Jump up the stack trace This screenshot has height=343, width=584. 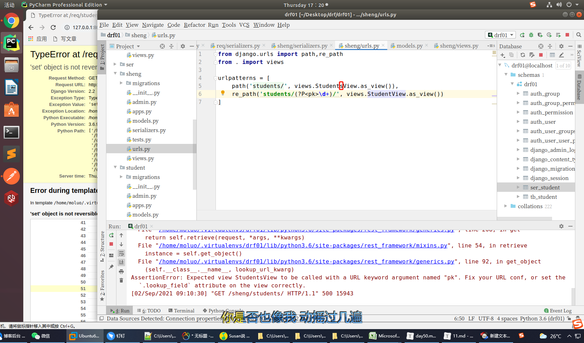click(121, 236)
